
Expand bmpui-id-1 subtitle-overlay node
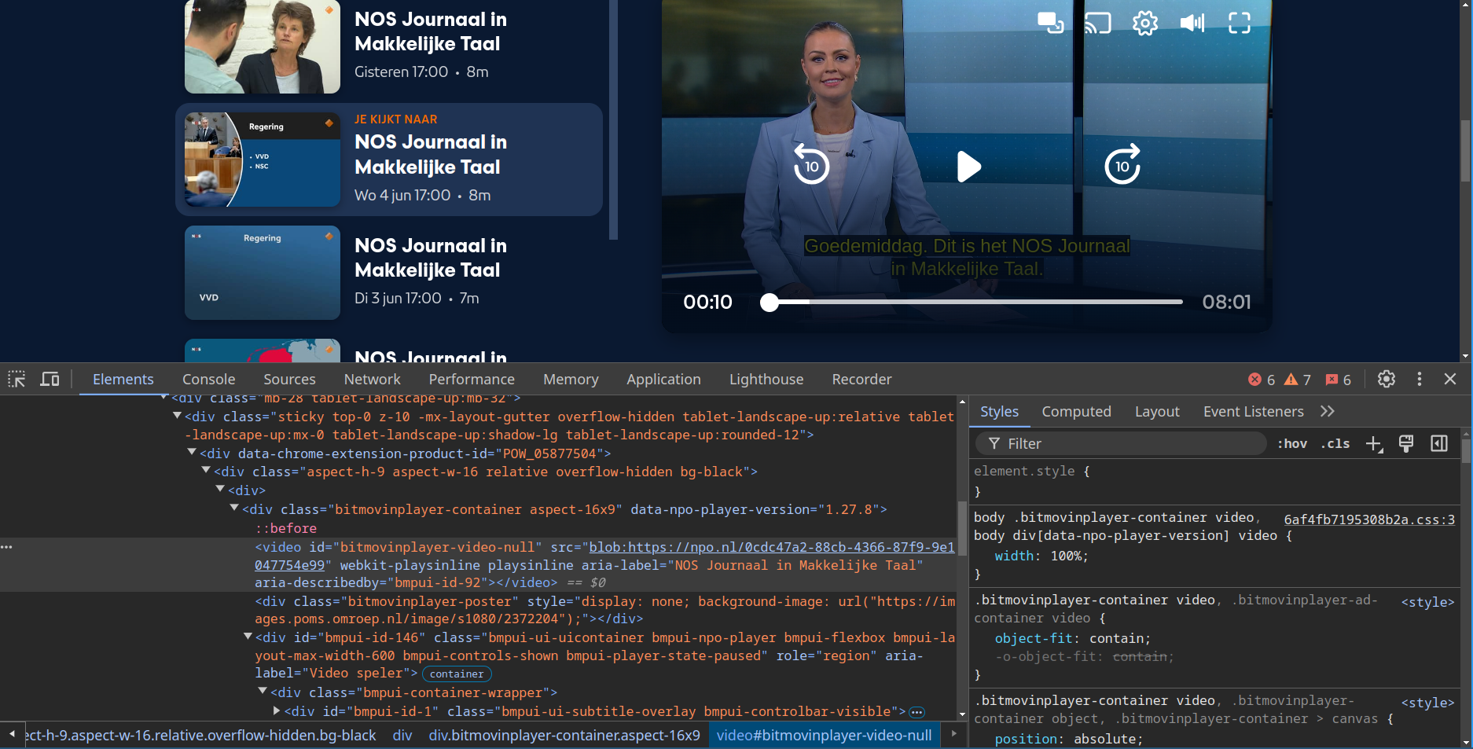[x=277, y=710]
